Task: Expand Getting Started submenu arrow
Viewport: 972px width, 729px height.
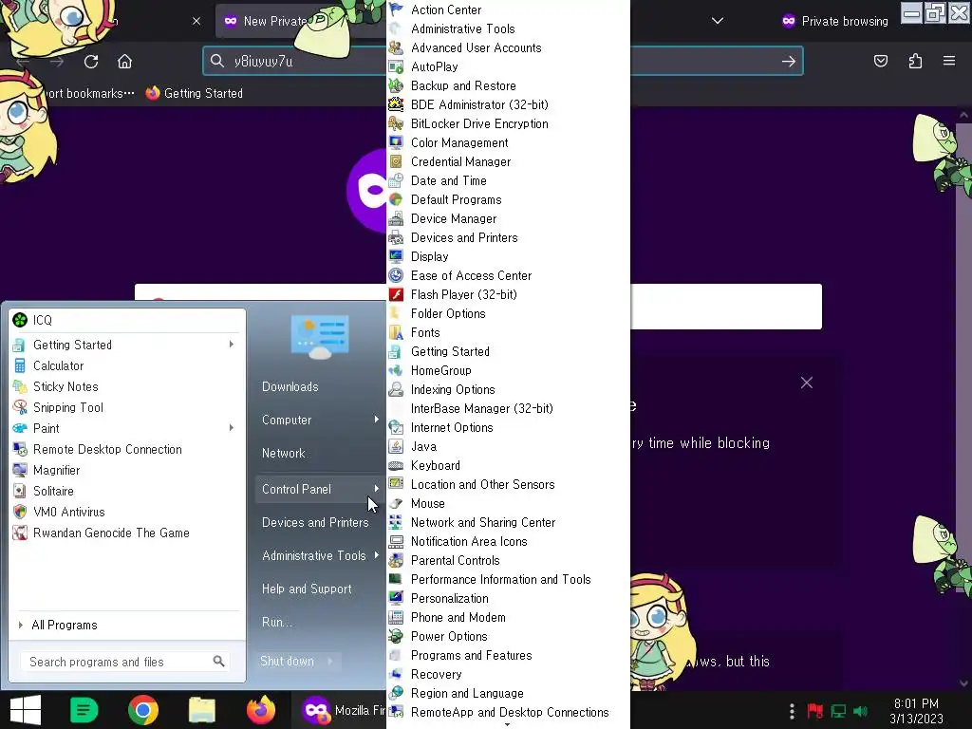Action: (232, 345)
